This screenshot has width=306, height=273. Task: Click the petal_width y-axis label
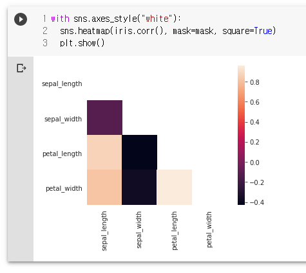tap(64, 188)
